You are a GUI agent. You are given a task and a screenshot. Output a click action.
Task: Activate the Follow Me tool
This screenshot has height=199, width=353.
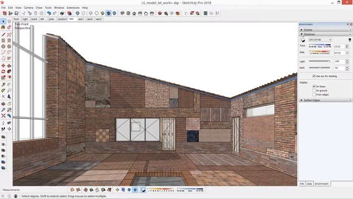click(x=9, y=71)
